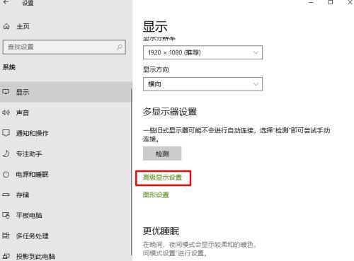This screenshot has height=261, width=354.
Task: Expand the 1920 × 1080 resolution dropdown
Action: click(x=202, y=52)
